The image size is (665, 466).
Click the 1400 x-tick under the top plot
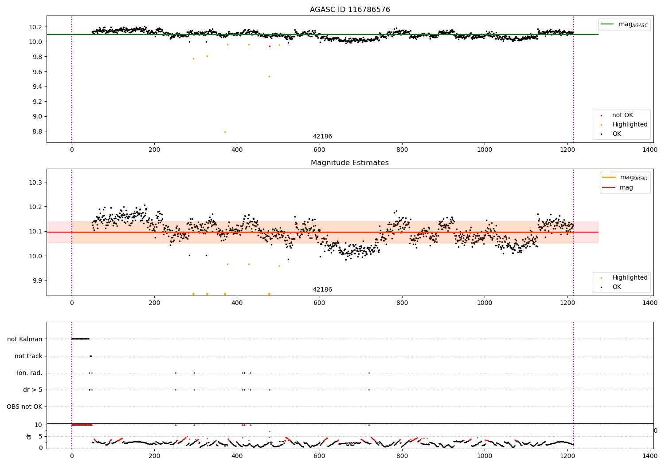[x=650, y=150]
